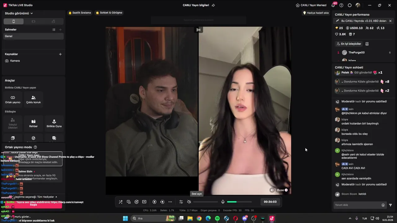Open the AI assistant toolbar icon

[136, 202]
